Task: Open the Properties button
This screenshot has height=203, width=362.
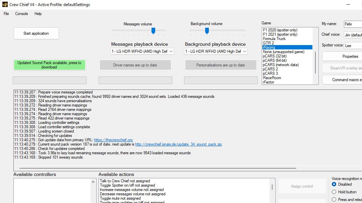Action: point(345,56)
